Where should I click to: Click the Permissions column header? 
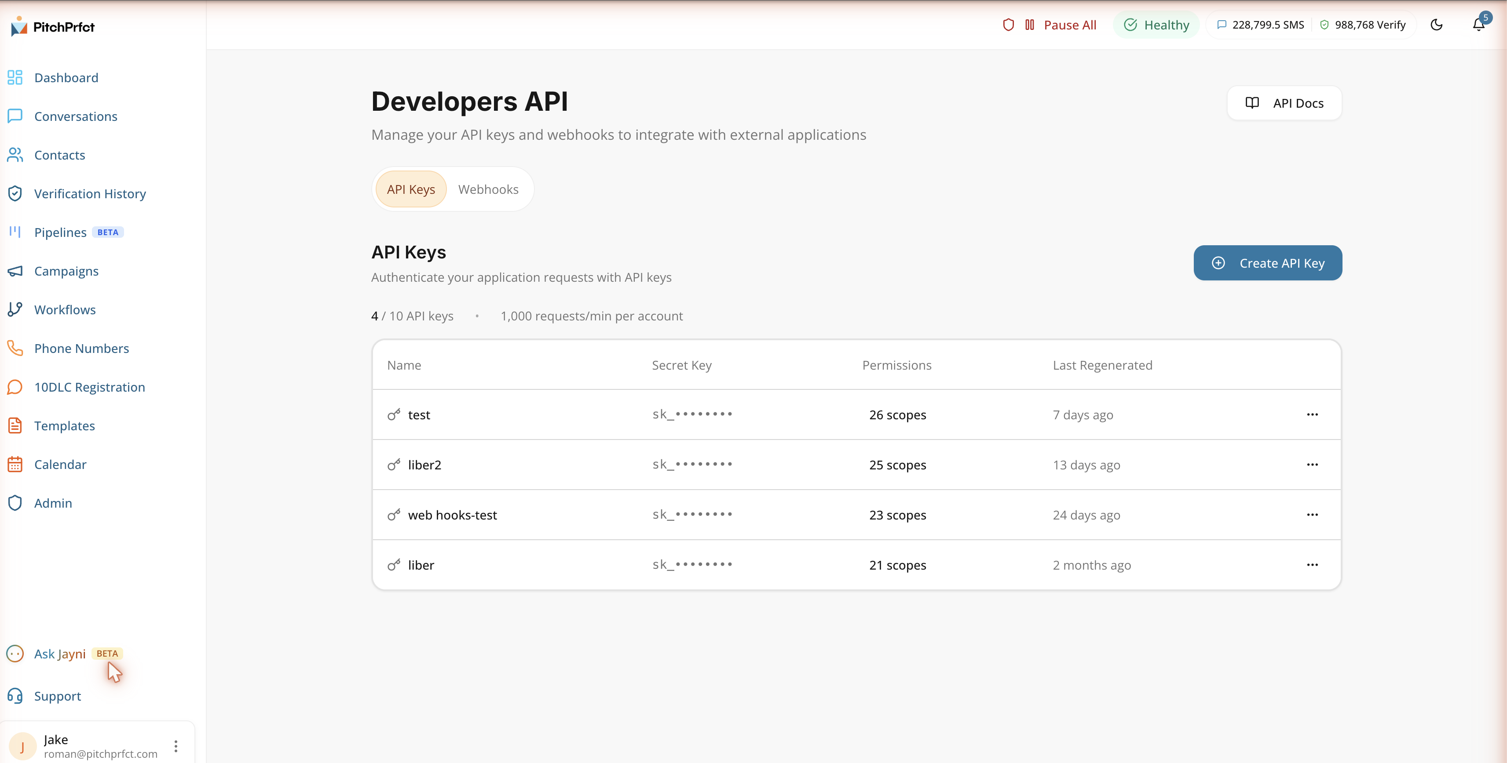896,365
